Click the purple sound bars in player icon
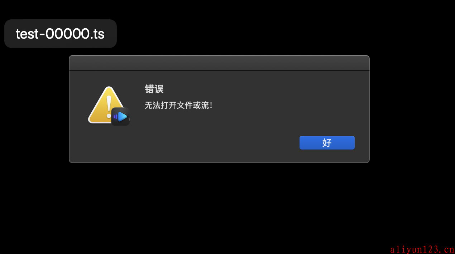This screenshot has width=455, height=254. (x=116, y=117)
